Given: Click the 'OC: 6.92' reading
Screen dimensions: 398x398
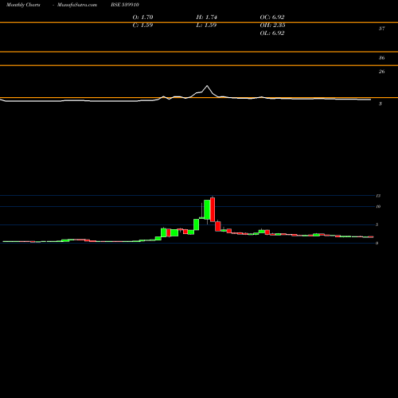Looking at the screenshot, I should (x=272, y=18).
